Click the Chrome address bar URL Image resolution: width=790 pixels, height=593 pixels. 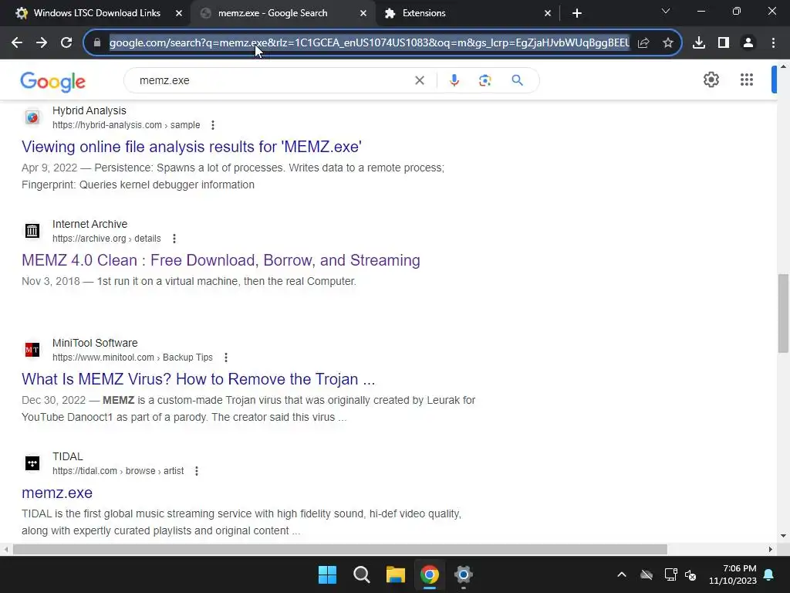pos(370,43)
